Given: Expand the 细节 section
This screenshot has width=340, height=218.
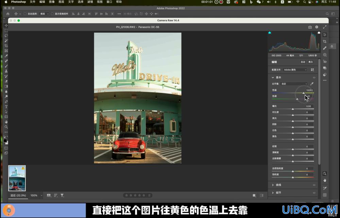Looking at the screenshot, I should point(273,193).
